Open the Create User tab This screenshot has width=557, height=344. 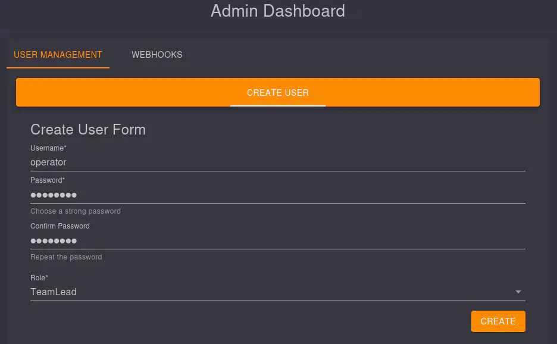pos(277,93)
